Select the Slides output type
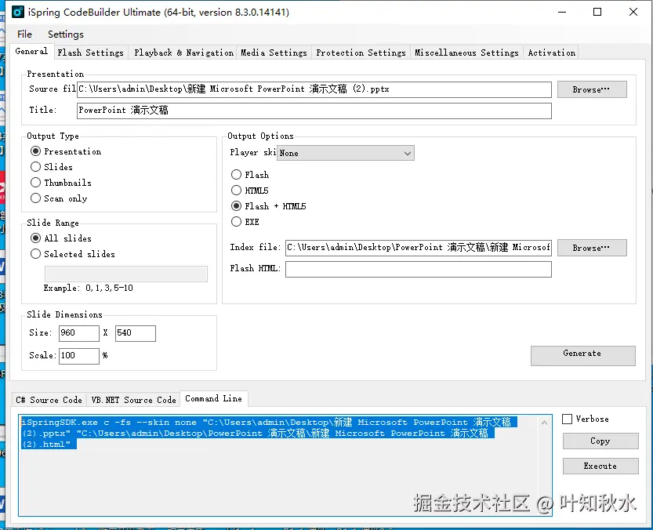This screenshot has width=653, height=530. 52,167
